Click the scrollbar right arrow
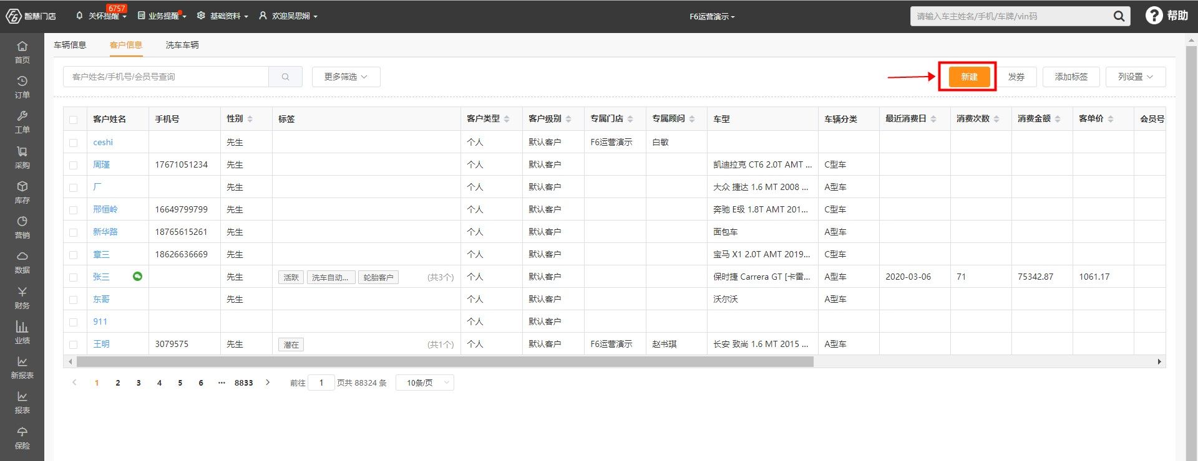 coord(1159,361)
